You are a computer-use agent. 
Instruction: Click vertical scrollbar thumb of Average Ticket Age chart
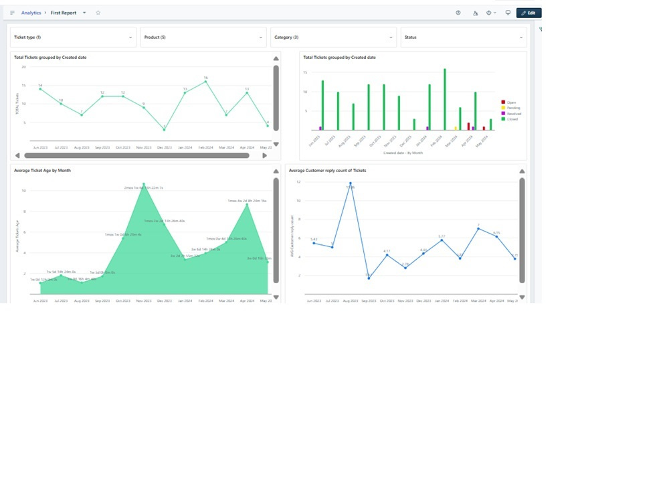[x=276, y=230]
